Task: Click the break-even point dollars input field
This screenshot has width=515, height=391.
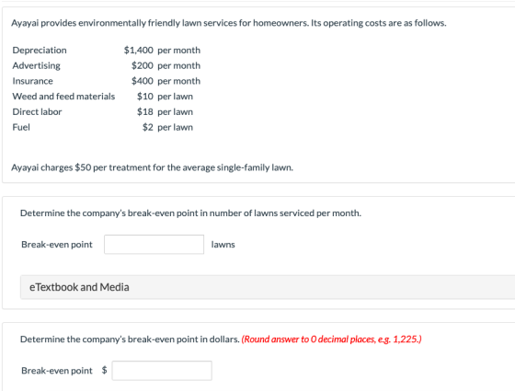Action: 162,370
